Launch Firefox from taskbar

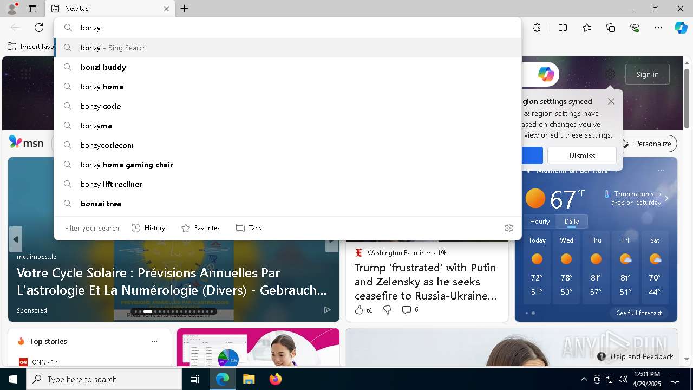[x=276, y=379]
